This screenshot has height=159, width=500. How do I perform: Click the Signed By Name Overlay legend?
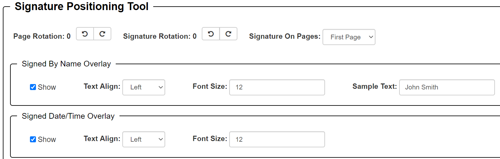point(66,64)
